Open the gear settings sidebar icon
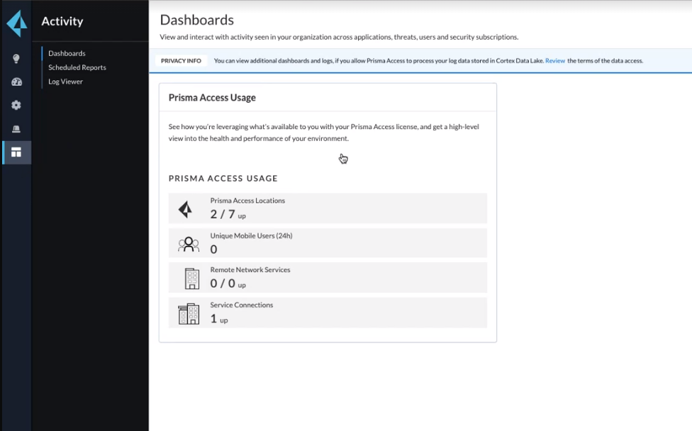This screenshot has height=431, width=692. pyautogui.click(x=16, y=105)
